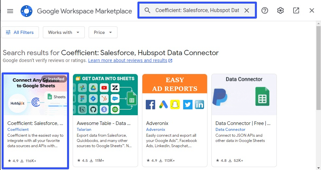Open the blue Adveronix developer link
The image size is (321, 170).
pos(155,130)
